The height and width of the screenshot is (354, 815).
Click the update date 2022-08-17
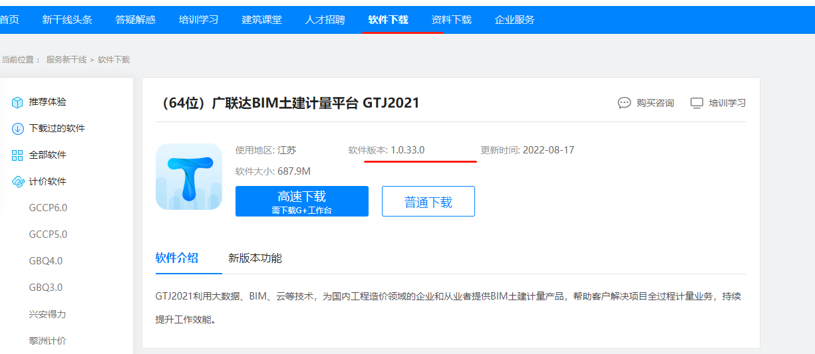[549, 150]
